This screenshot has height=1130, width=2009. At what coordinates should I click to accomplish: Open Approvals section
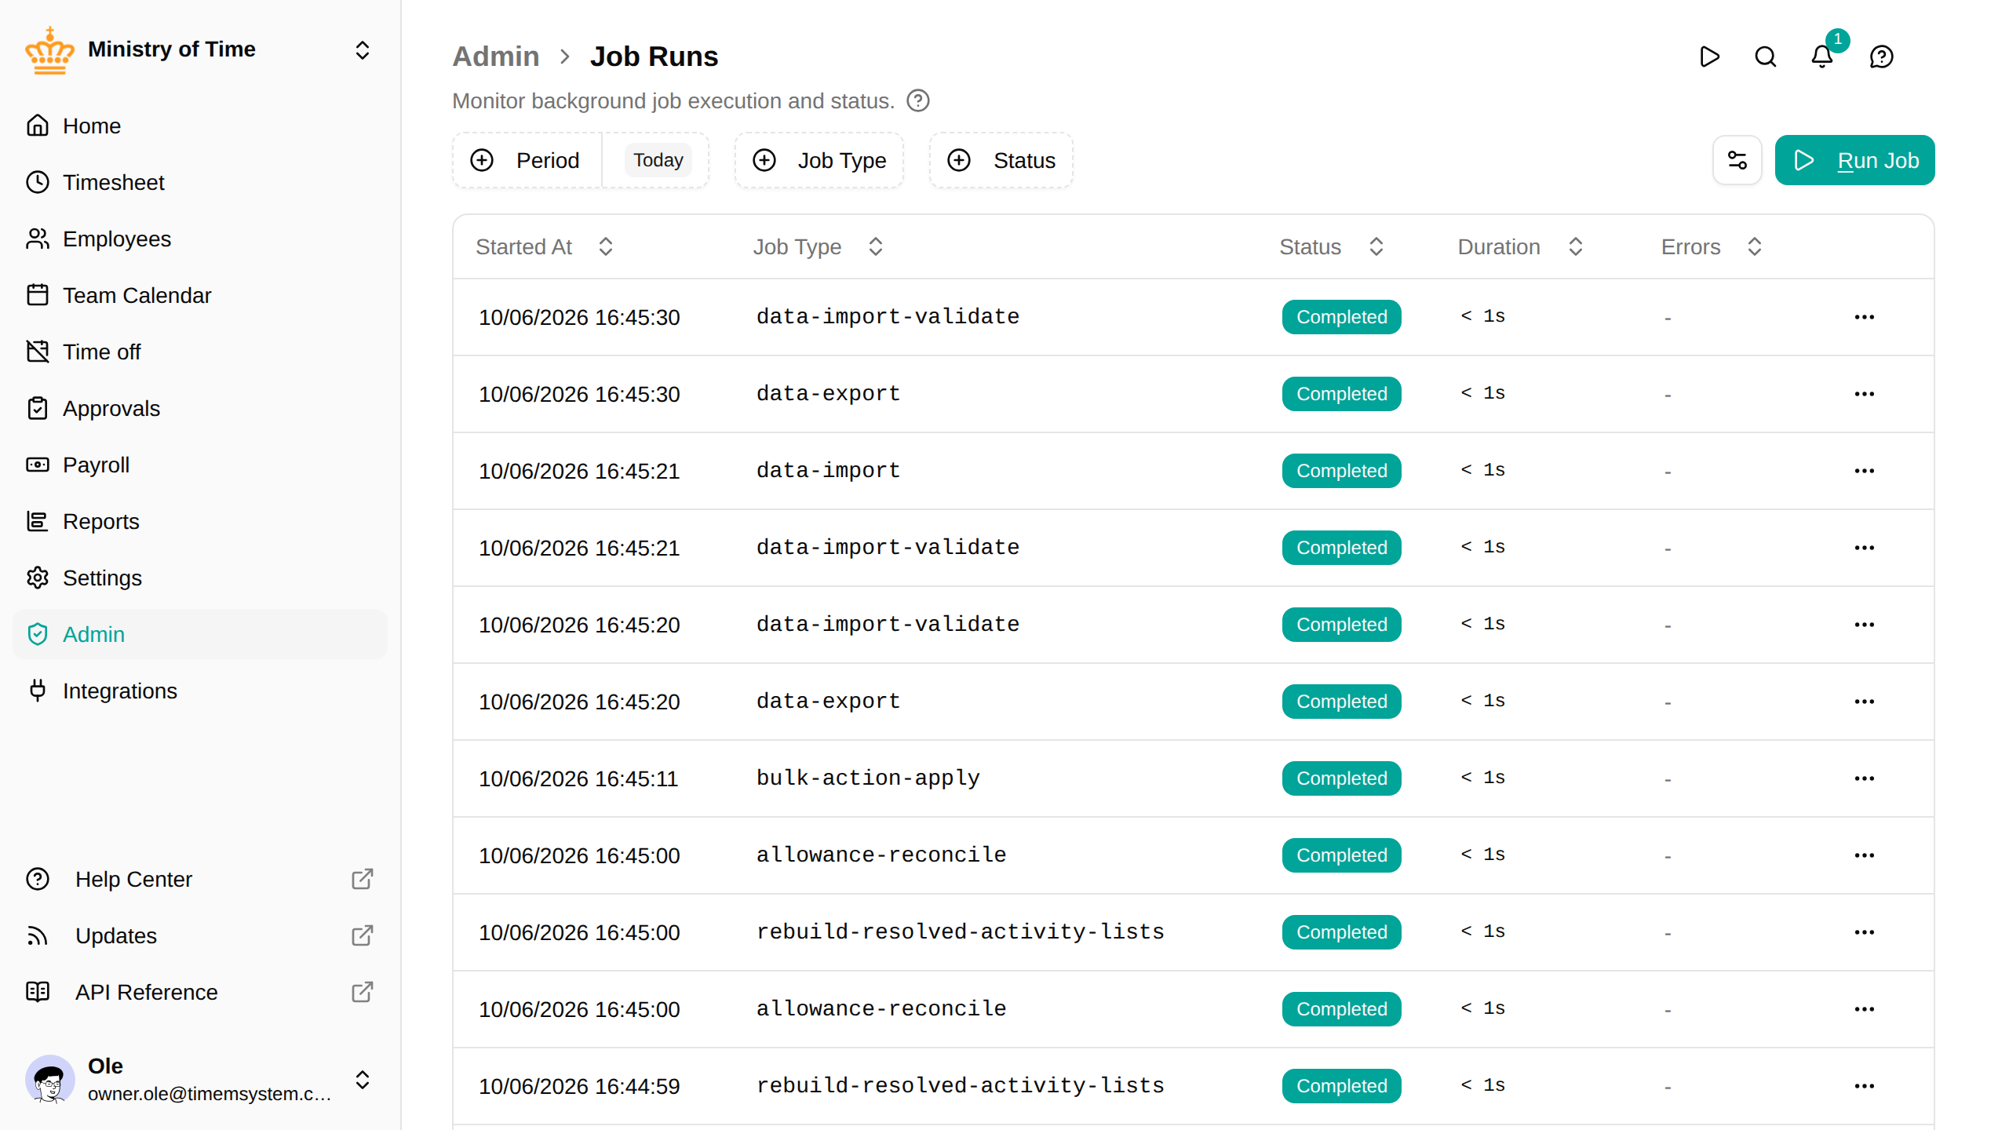(200, 408)
